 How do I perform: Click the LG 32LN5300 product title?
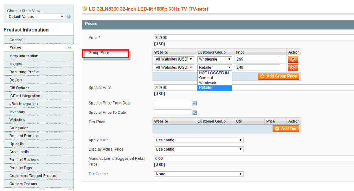coord(148,9)
